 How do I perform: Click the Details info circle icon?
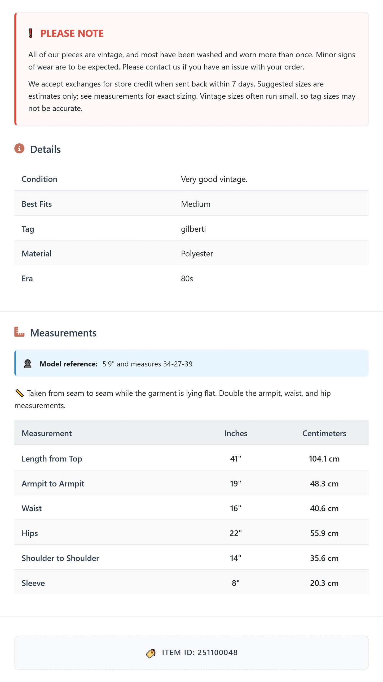pyautogui.click(x=19, y=149)
